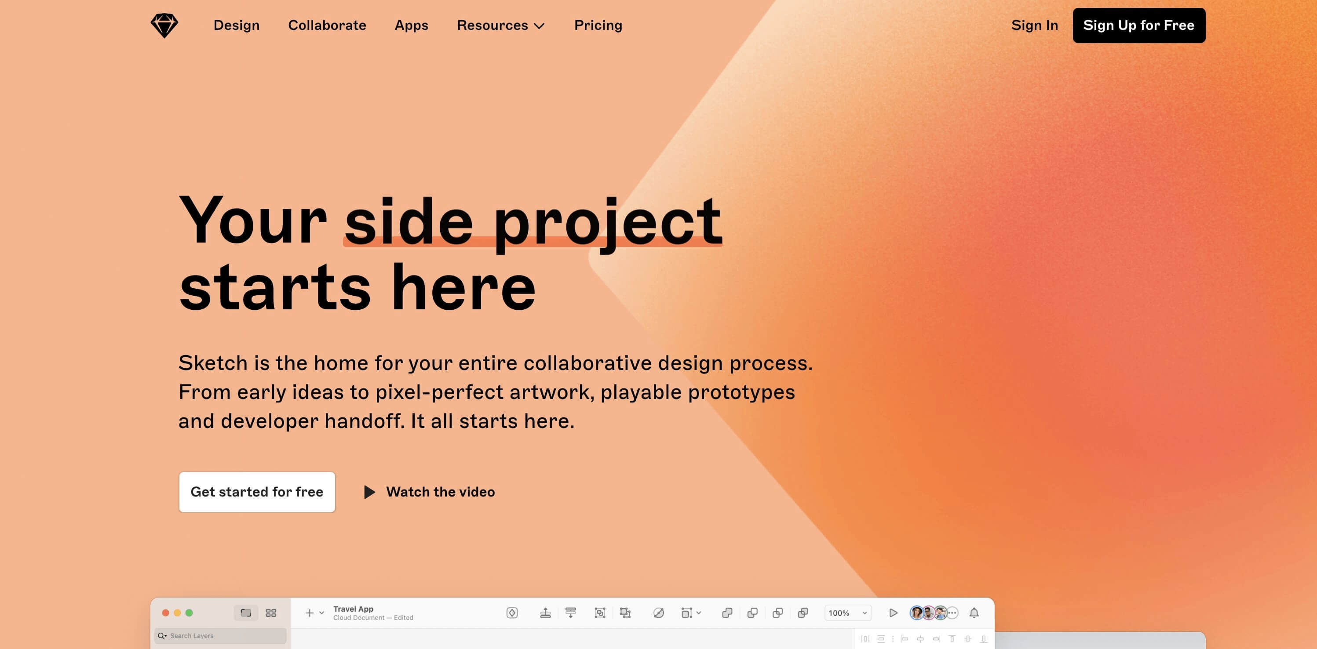The height and width of the screenshot is (649, 1317).
Task: Switch to components grid view
Action: (271, 613)
